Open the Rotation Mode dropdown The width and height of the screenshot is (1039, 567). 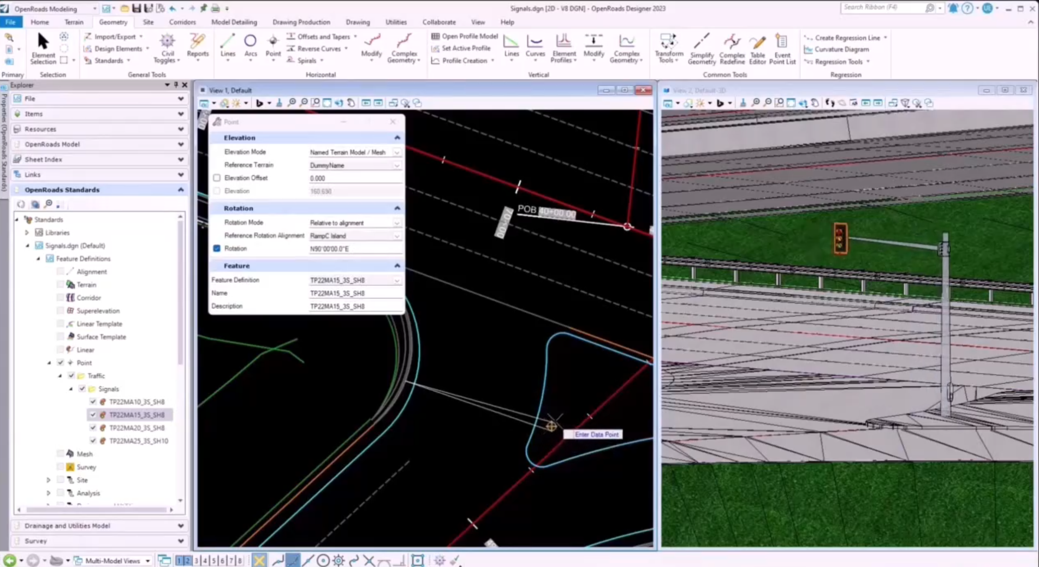pyautogui.click(x=397, y=223)
